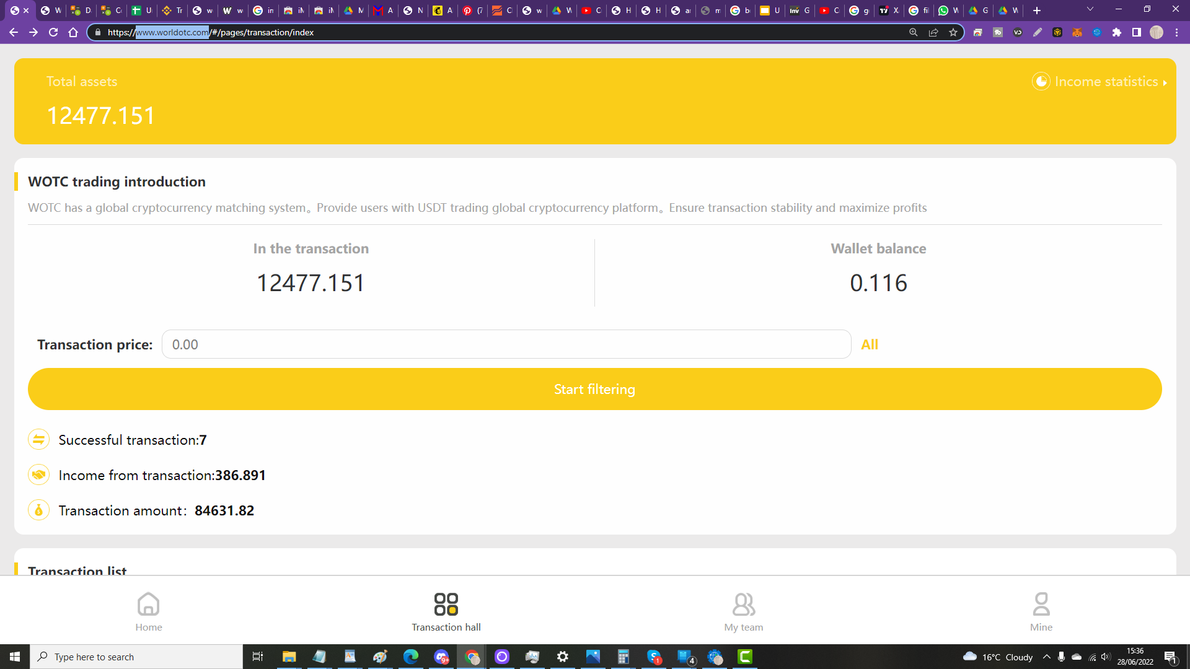Click the Transaction amount money bag icon
The height and width of the screenshot is (669, 1190).
click(38, 510)
